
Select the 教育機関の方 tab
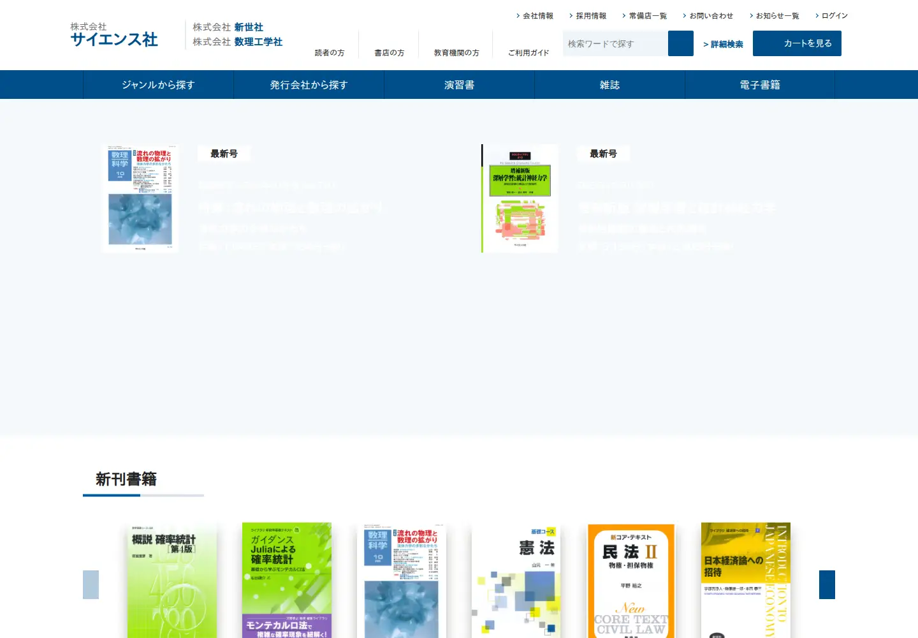click(456, 53)
